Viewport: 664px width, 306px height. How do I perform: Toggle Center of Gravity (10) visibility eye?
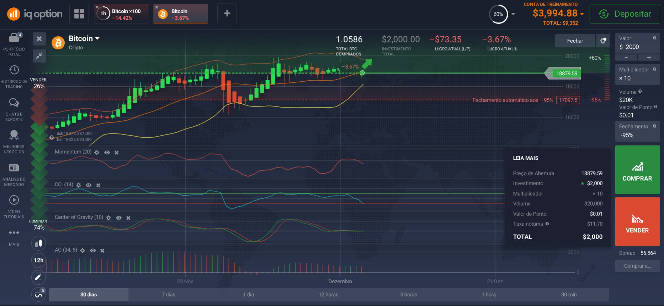[x=119, y=218]
